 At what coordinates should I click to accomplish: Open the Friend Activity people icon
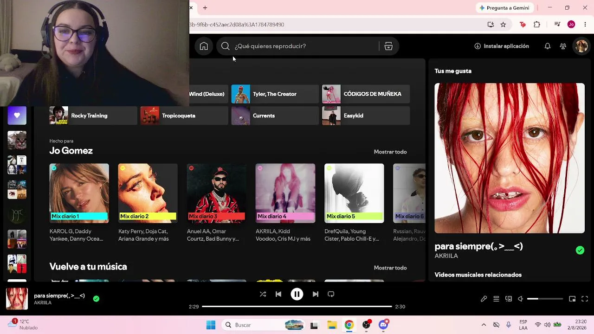563,46
